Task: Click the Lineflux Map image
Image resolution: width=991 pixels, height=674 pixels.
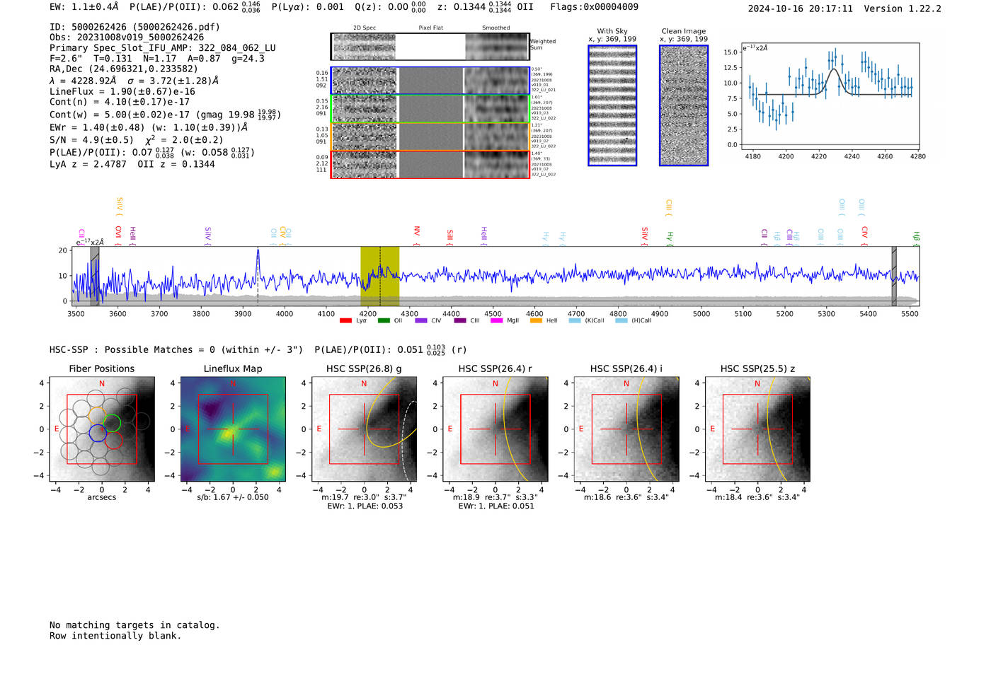Action: pyautogui.click(x=233, y=429)
